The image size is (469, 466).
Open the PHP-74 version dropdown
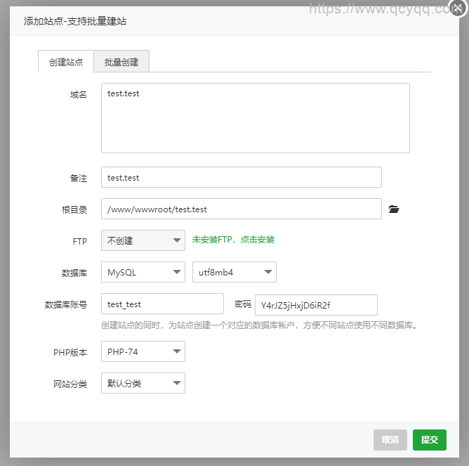click(143, 351)
